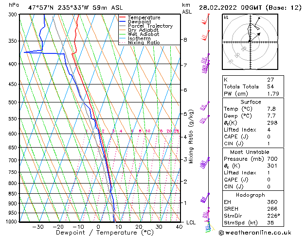Select the -10 temperature axis label
Screen dimensions: 306x236
[78, 227]
